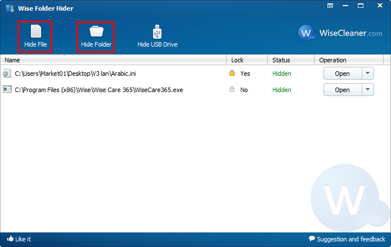Open Suggestion and feedback link
Screen dimensions: 391x247
[347, 239]
